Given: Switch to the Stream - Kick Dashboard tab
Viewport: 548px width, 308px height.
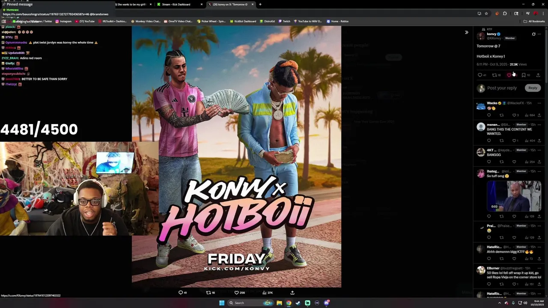Looking at the screenshot, I should [180, 4].
